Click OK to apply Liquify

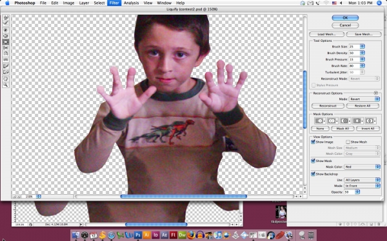click(x=345, y=18)
